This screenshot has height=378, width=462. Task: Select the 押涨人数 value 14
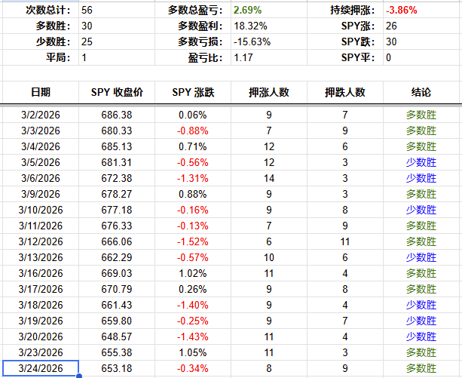click(x=269, y=178)
